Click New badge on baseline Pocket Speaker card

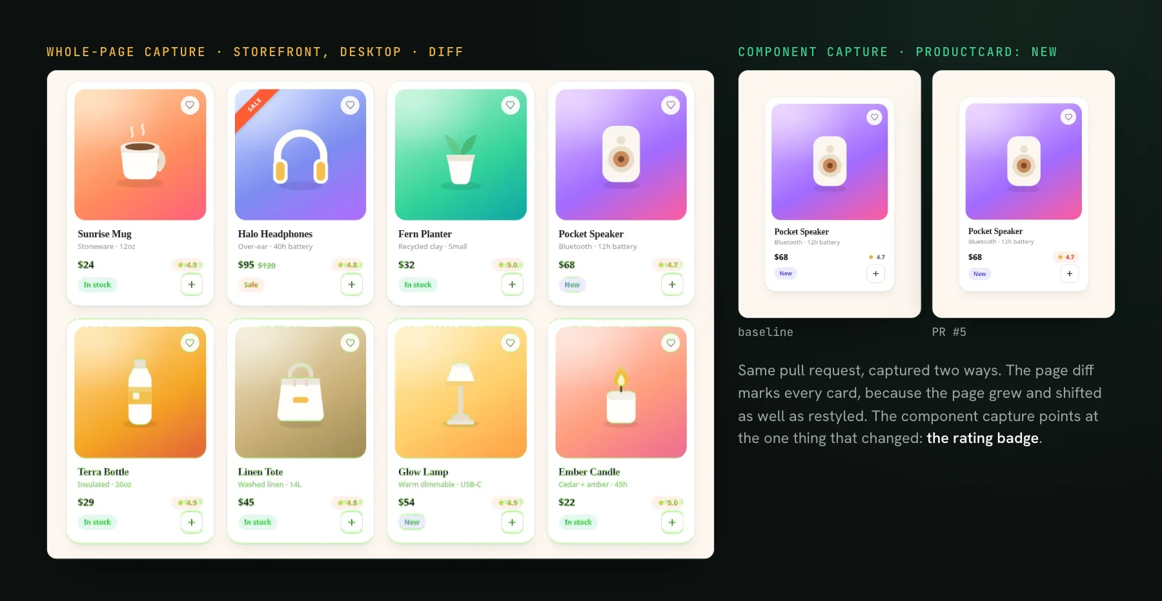(x=786, y=273)
